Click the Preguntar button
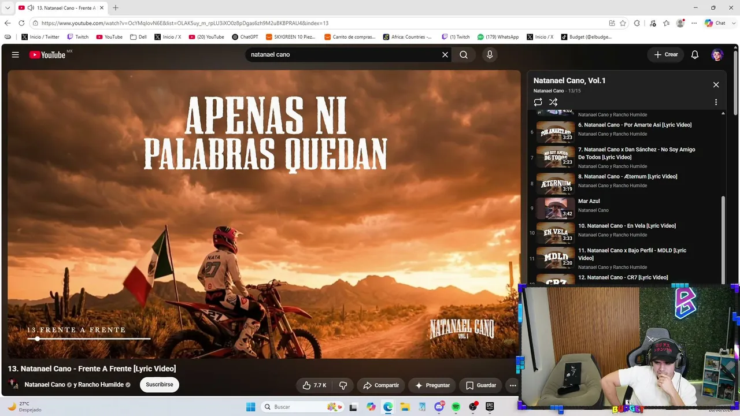This screenshot has width=740, height=416. click(432, 385)
